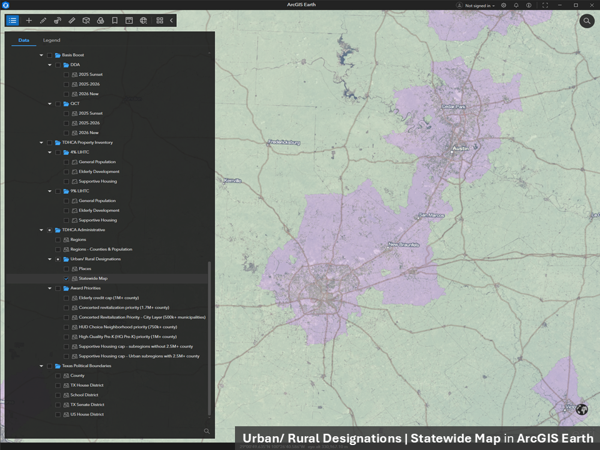Collapse the Basis Boost folder
This screenshot has width=600, height=450.
pos(41,55)
